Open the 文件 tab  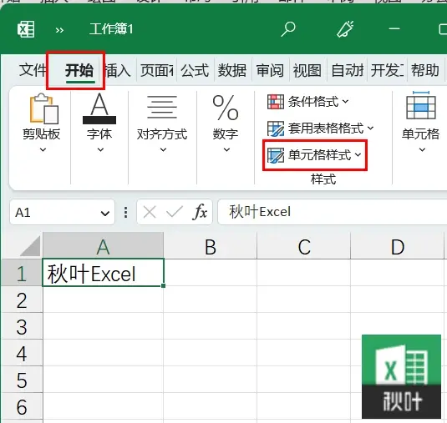32,70
